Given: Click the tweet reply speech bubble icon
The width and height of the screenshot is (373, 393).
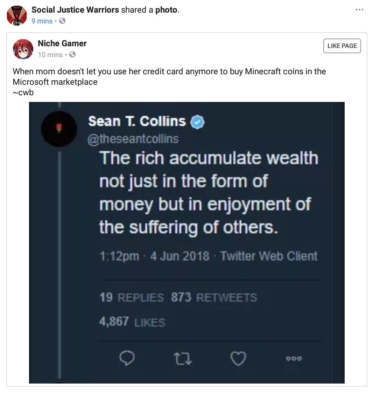Looking at the screenshot, I should [127, 358].
